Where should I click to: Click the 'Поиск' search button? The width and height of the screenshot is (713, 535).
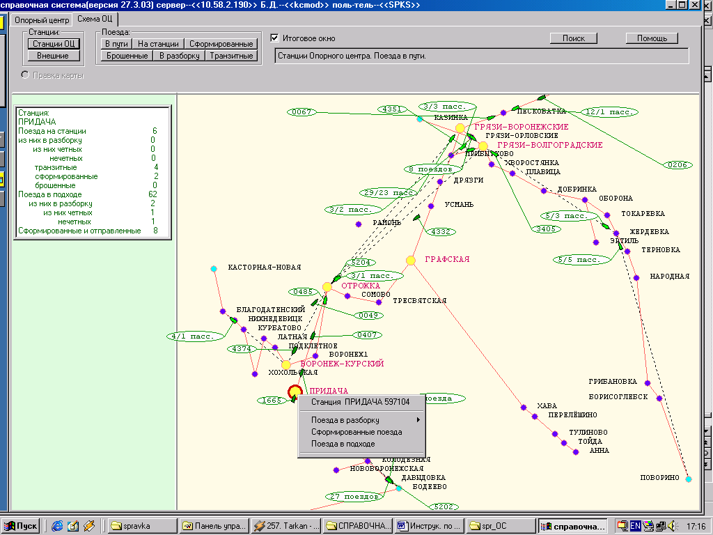[x=574, y=38]
